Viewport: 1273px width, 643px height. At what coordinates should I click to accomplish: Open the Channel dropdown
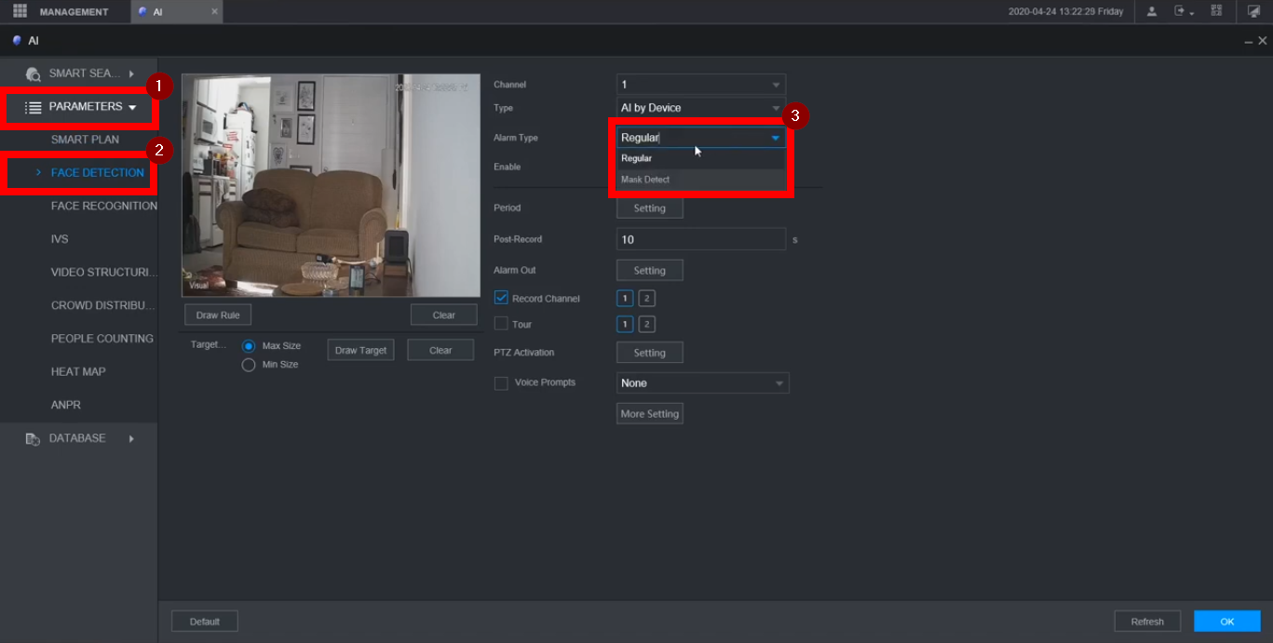700,85
